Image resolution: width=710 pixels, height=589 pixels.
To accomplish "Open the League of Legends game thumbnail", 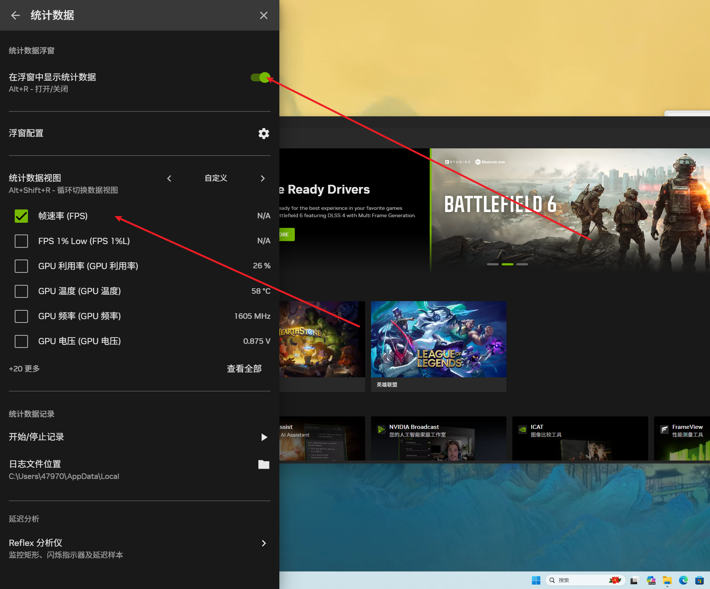I will pos(438,339).
